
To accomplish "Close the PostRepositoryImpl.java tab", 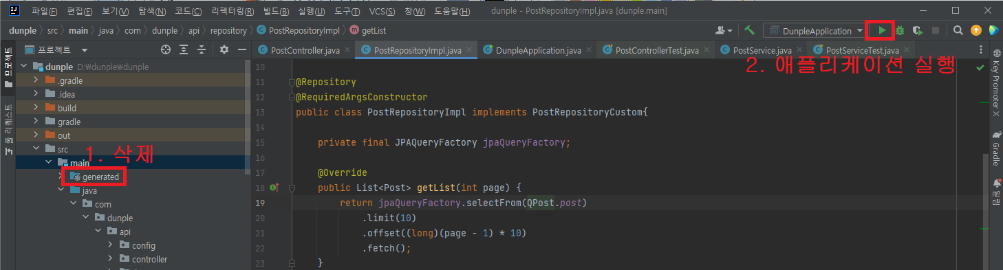I will point(469,50).
